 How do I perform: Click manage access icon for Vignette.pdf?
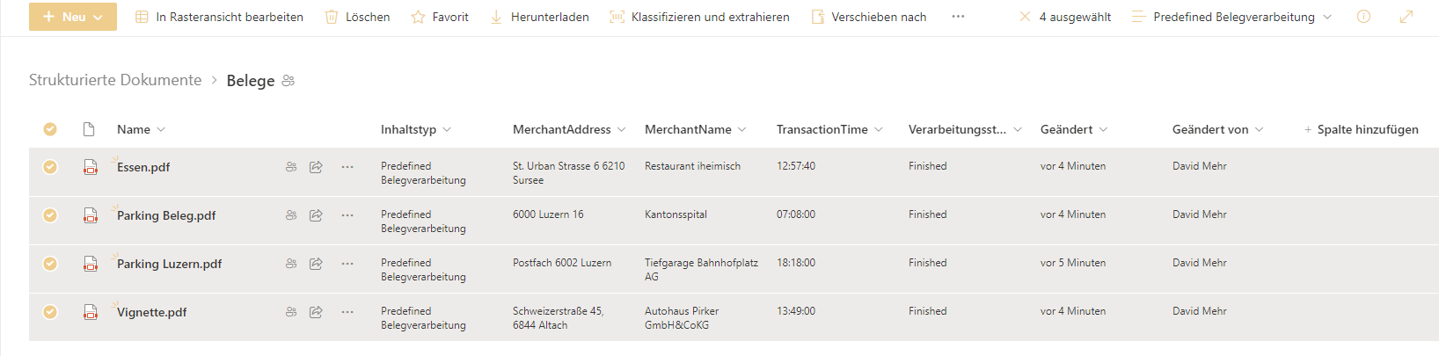point(291,312)
